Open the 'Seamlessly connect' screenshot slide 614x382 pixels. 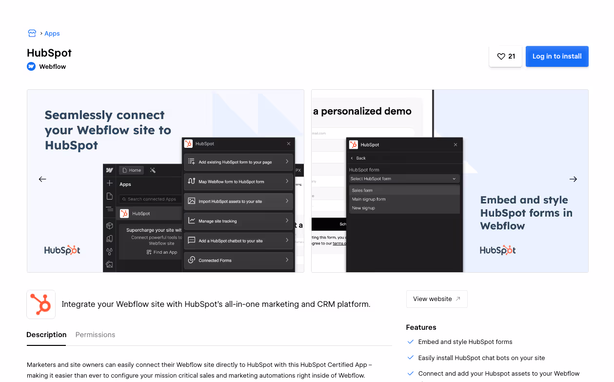pyautogui.click(x=165, y=181)
